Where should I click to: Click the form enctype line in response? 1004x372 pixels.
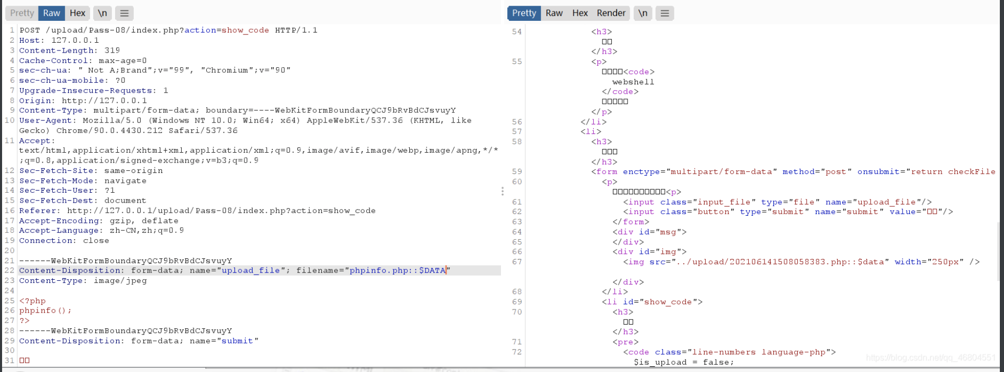pyautogui.click(x=793, y=171)
